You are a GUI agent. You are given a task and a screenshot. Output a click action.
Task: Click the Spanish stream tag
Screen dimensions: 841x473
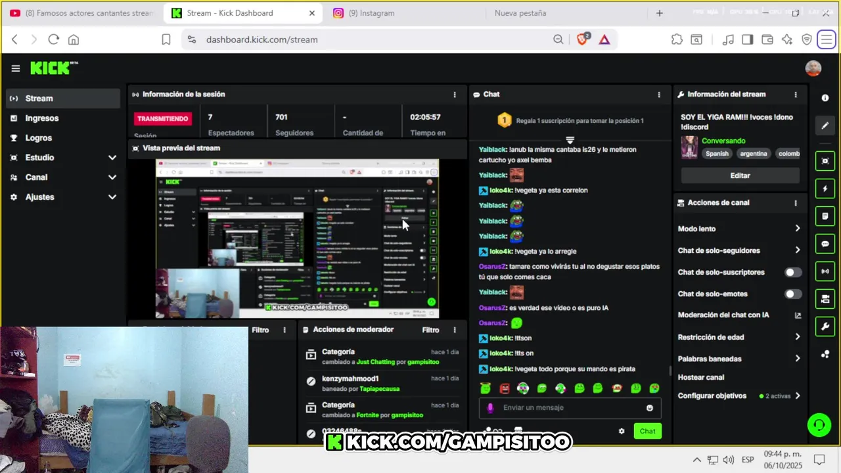pos(717,154)
